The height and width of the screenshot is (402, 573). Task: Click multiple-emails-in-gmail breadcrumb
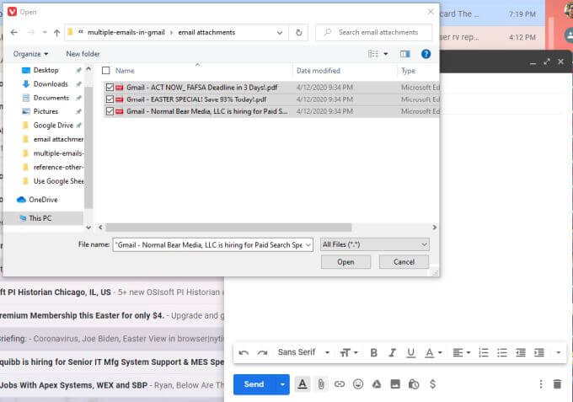(126, 33)
